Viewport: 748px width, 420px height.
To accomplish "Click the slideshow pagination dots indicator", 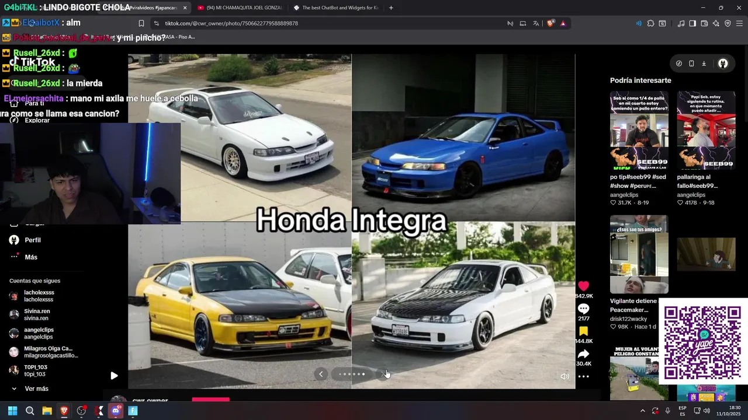I will coord(352,374).
